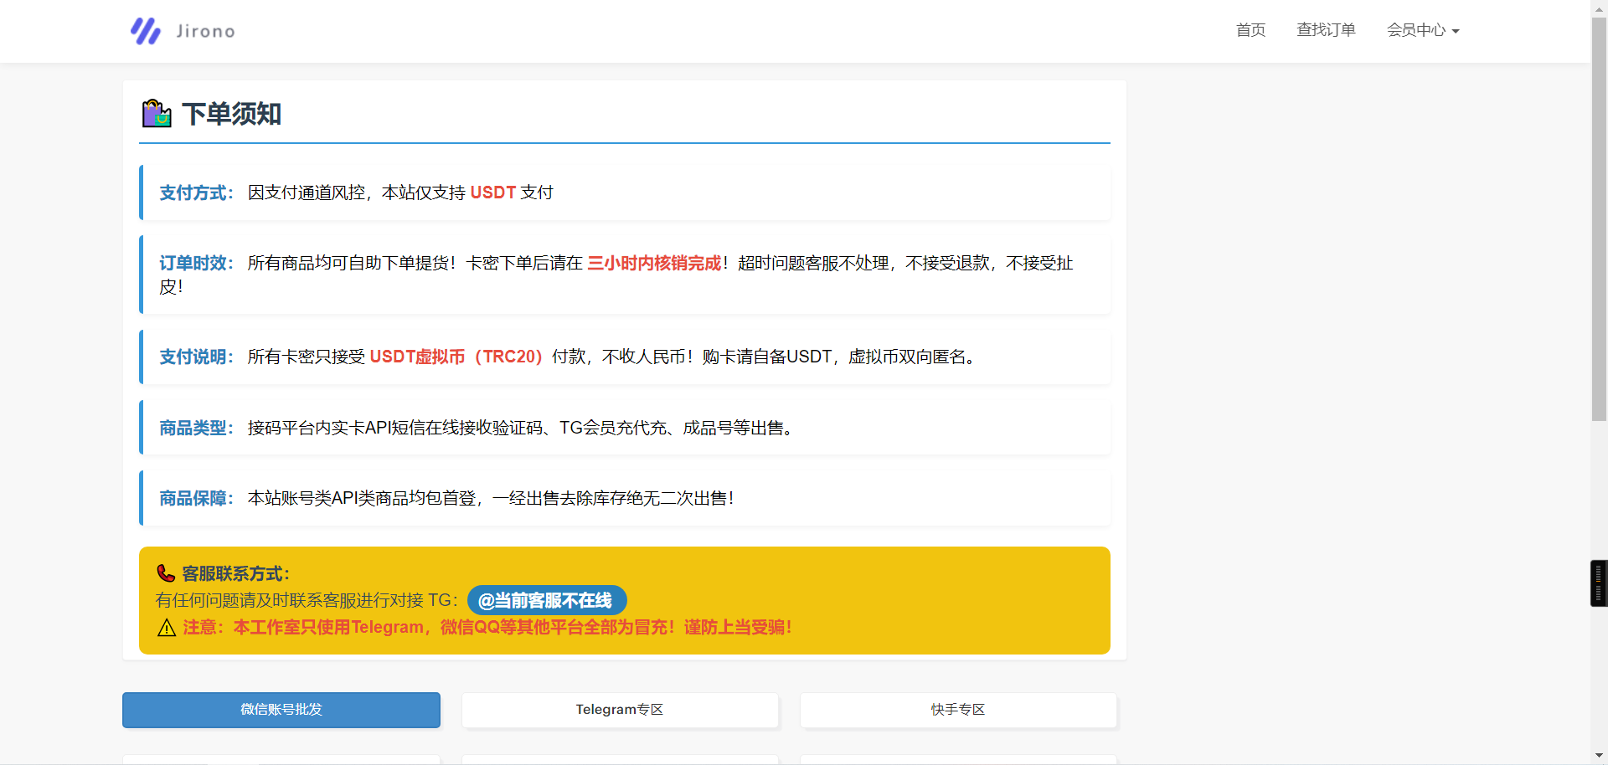This screenshot has height=765, width=1608.
Task: Click the Jirono brand name text
Action: point(204,31)
